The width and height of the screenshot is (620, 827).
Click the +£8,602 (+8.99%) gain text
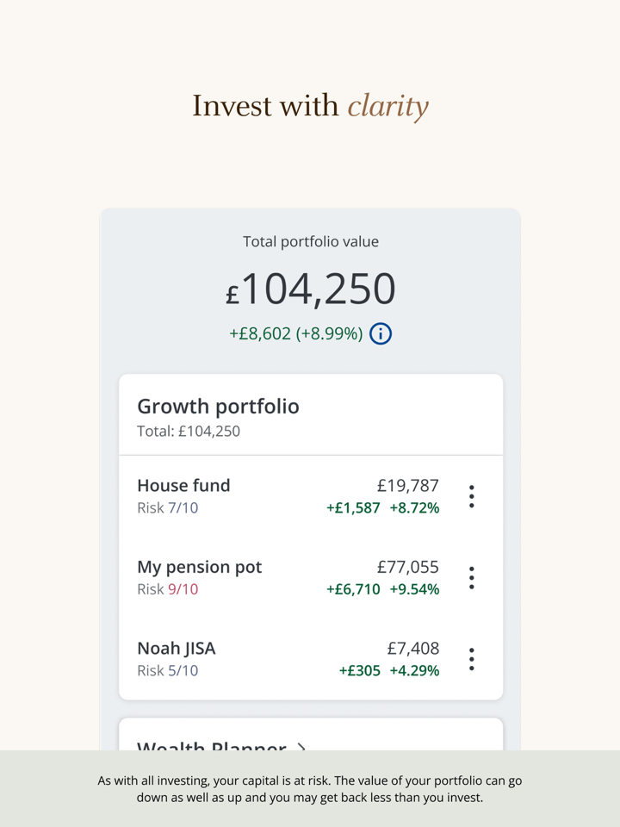point(295,333)
